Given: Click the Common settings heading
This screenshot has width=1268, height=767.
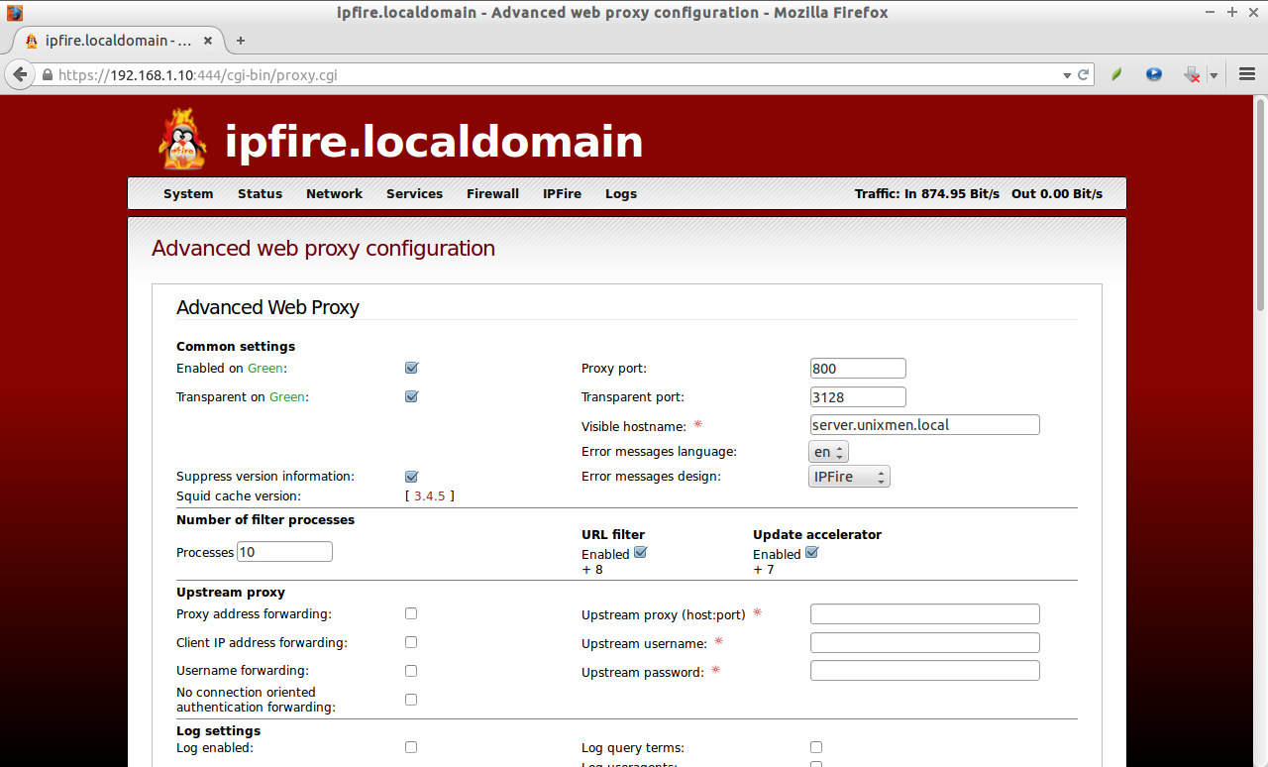Looking at the screenshot, I should tap(236, 347).
